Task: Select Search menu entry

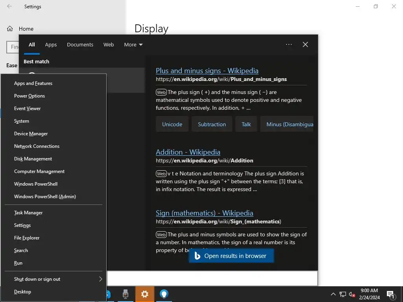Action: pyautogui.click(x=54, y=250)
